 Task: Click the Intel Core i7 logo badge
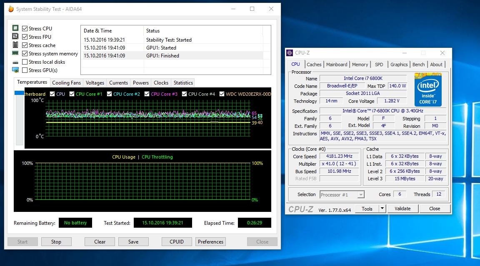pos(428,89)
